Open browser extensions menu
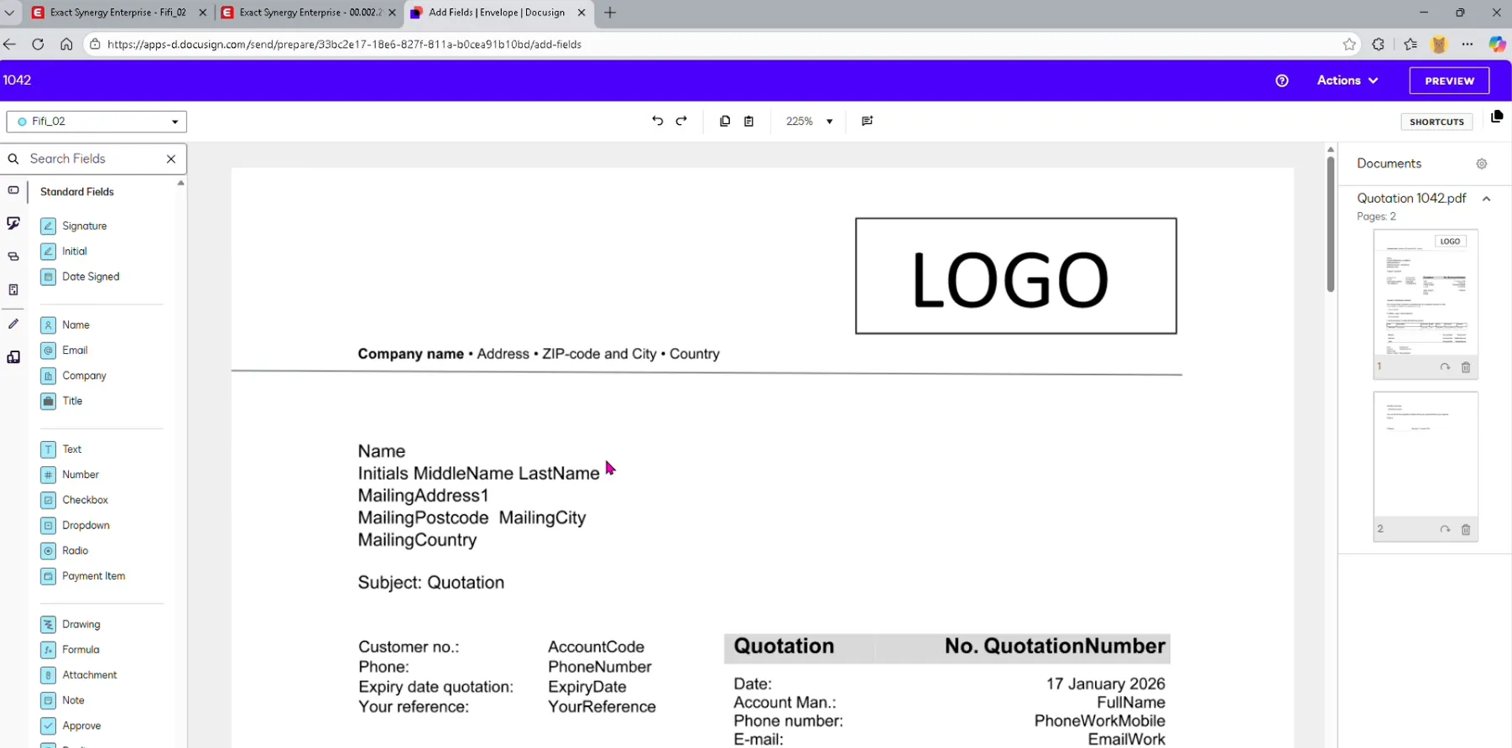 click(x=1378, y=44)
